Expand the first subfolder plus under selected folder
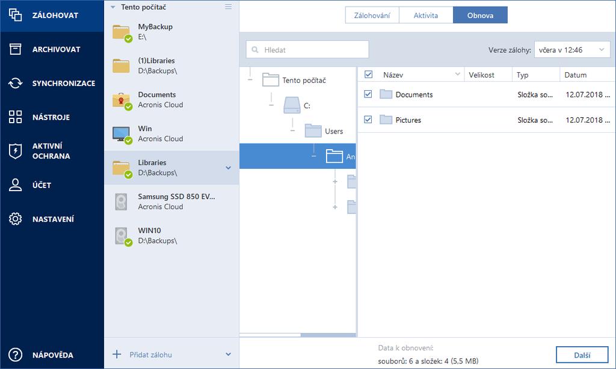 coord(334,181)
